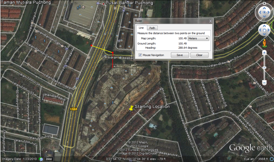Click the Jalan TPP 1/34 label
Image resolution: width=274 pixels, height=162 pixels.
(29, 79)
